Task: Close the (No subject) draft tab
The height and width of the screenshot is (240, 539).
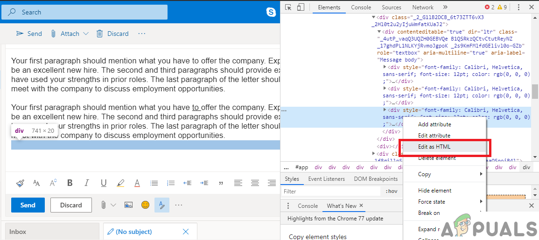Action: coord(186,232)
